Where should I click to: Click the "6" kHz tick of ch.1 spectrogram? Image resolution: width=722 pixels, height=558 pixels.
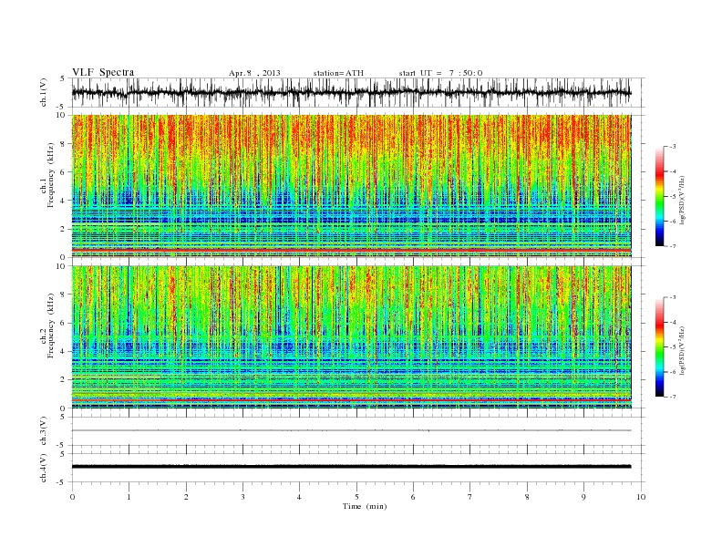coord(64,172)
